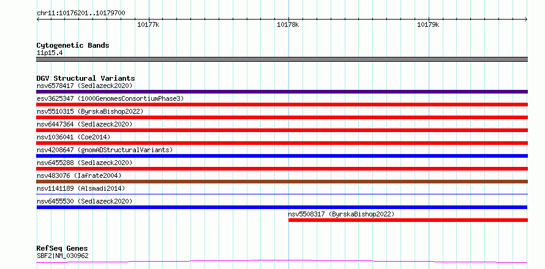Open nsv4208647 (gnomADStructuralVariants) label

tap(105, 150)
